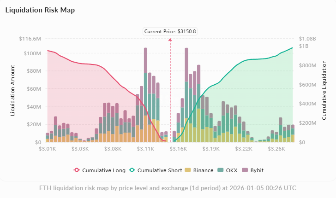Image resolution: width=336 pixels, height=198 pixels.
Task: Click the $3.16K x-axis tick label
Action: click(178, 149)
